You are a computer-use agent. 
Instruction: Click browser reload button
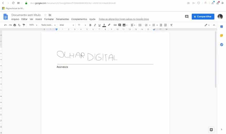(13, 3)
